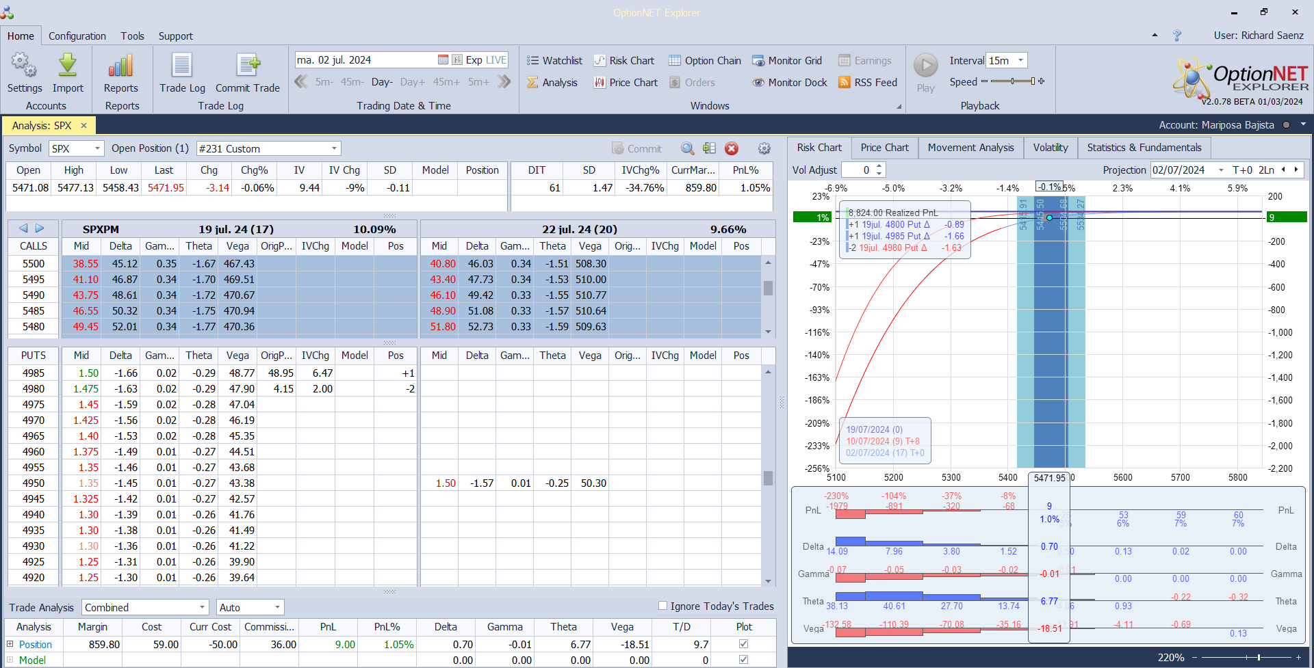Viewport: 1314px width, 668px height.
Task: Decrease chart zoom with minus button
Action: click(x=1195, y=658)
